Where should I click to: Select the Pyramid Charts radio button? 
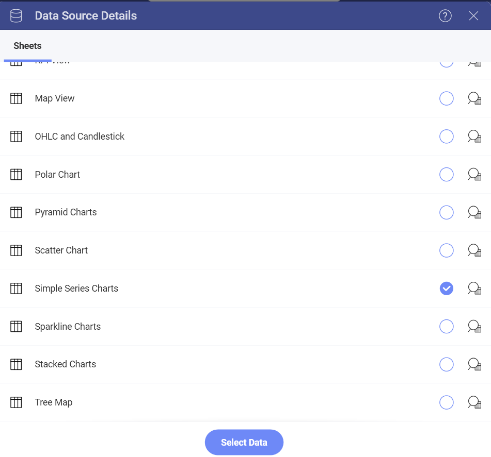[446, 212]
